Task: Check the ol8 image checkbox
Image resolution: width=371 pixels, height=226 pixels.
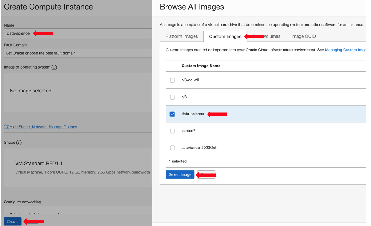Action: (172, 97)
